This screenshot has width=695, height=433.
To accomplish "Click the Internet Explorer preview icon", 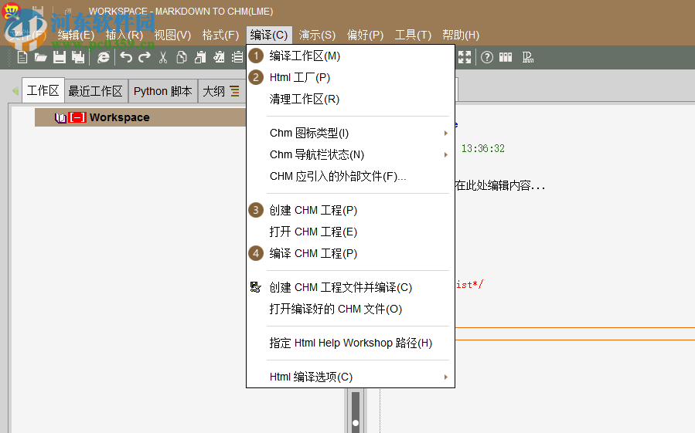I will pos(104,57).
